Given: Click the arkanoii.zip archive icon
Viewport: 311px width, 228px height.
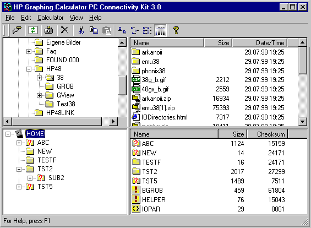Looking at the screenshot, I should pos(136,98).
